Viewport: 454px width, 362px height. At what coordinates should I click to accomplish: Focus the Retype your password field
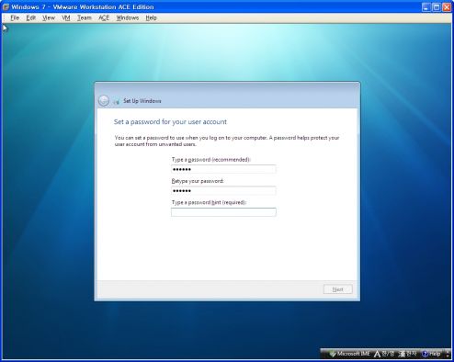pyautogui.click(x=223, y=190)
